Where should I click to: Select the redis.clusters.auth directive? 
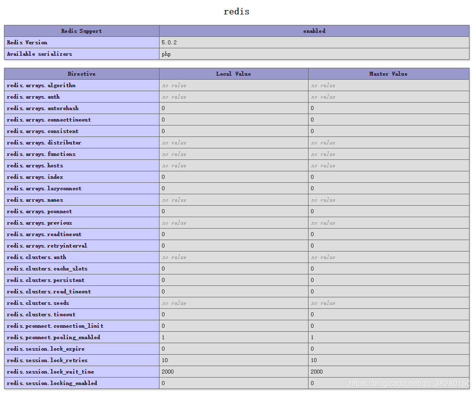(x=36, y=258)
